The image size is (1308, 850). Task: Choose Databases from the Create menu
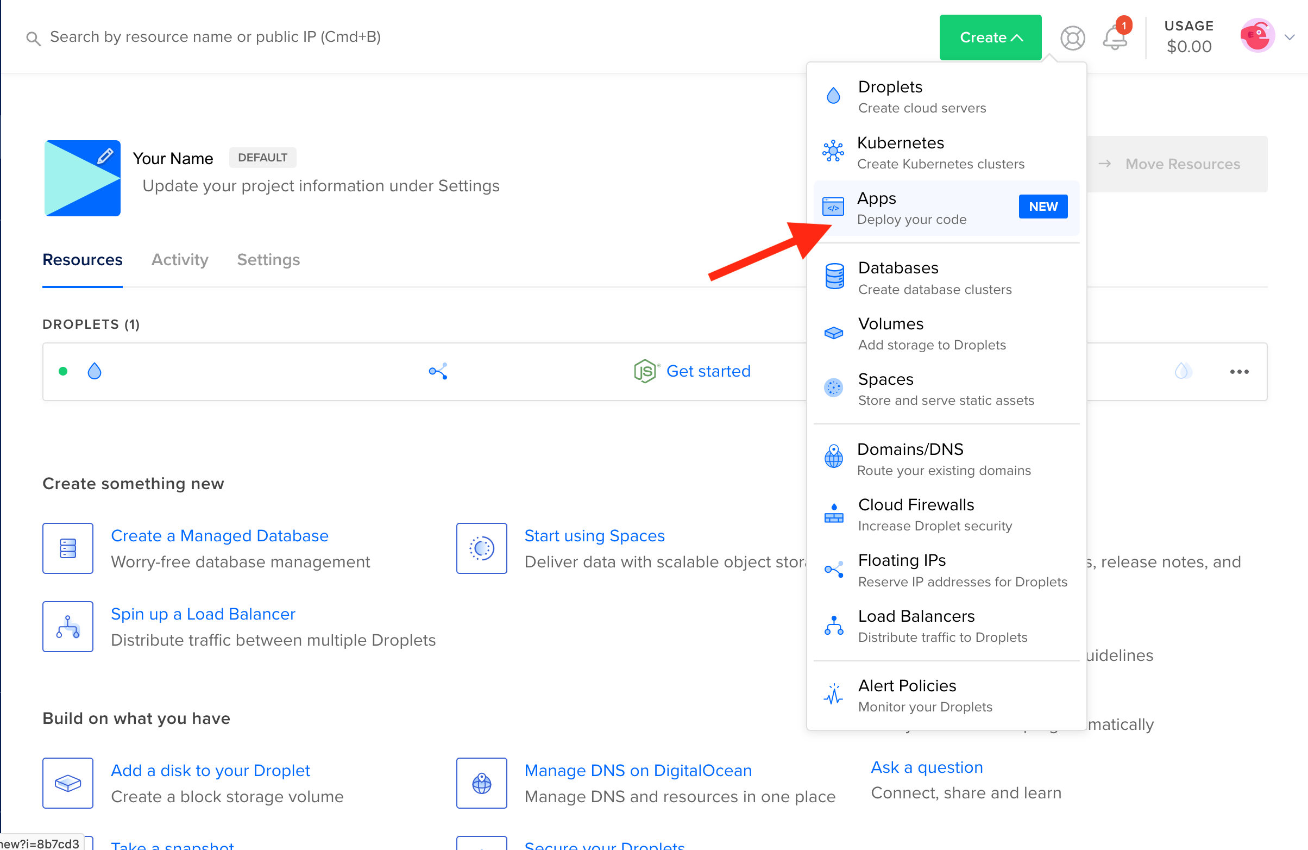pyautogui.click(x=946, y=278)
